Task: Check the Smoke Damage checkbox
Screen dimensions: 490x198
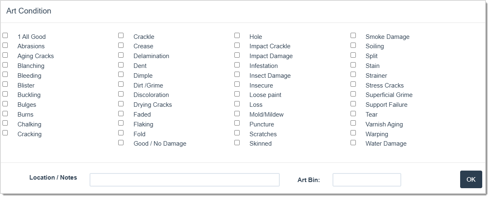Action: coord(353,36)
